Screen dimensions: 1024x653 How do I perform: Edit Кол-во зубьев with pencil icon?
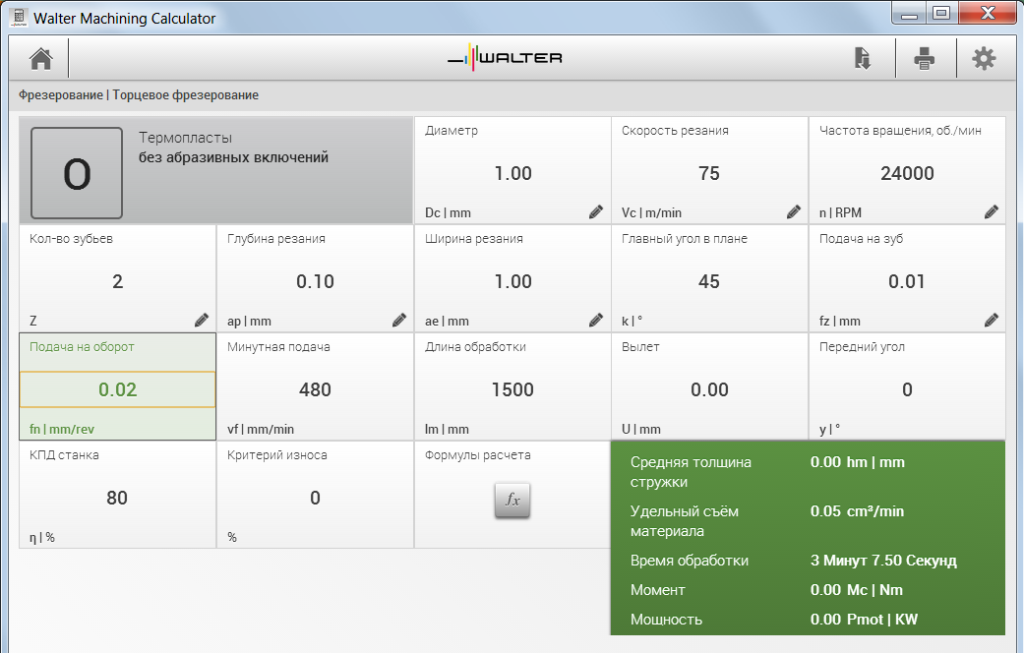(x=201, y=320)
